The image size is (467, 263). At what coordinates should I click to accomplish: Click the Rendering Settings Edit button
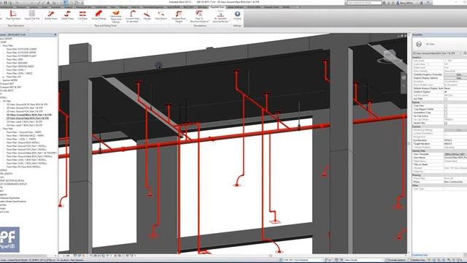455,130
